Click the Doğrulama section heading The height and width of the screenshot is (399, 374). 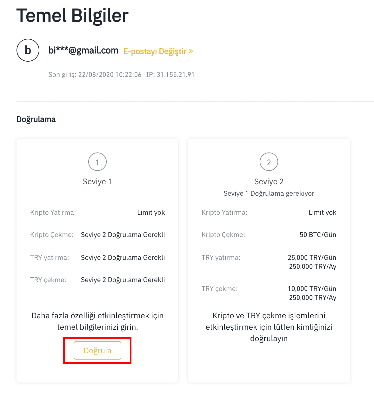click(x=36, y=119)
